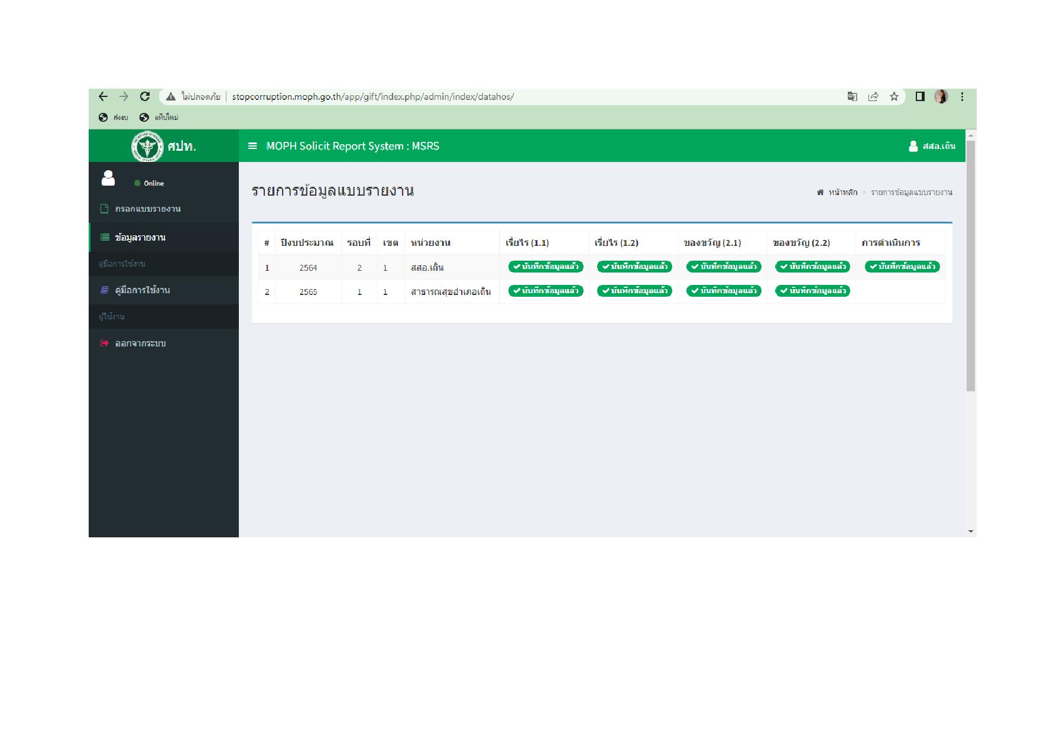Click the ปีงบประมาณ column header
Viewport: 1037px width, 733px height.
click(307, 242)
